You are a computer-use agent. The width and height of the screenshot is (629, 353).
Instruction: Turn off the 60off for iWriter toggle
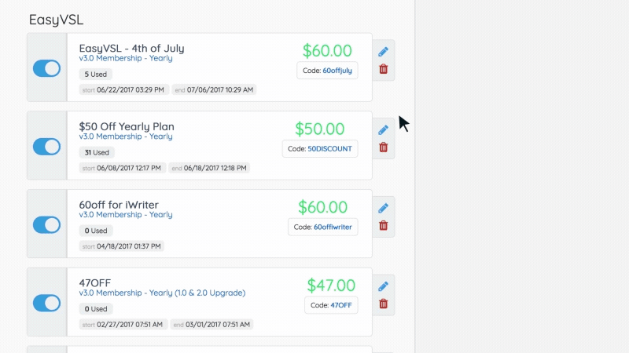click(47, 225)
